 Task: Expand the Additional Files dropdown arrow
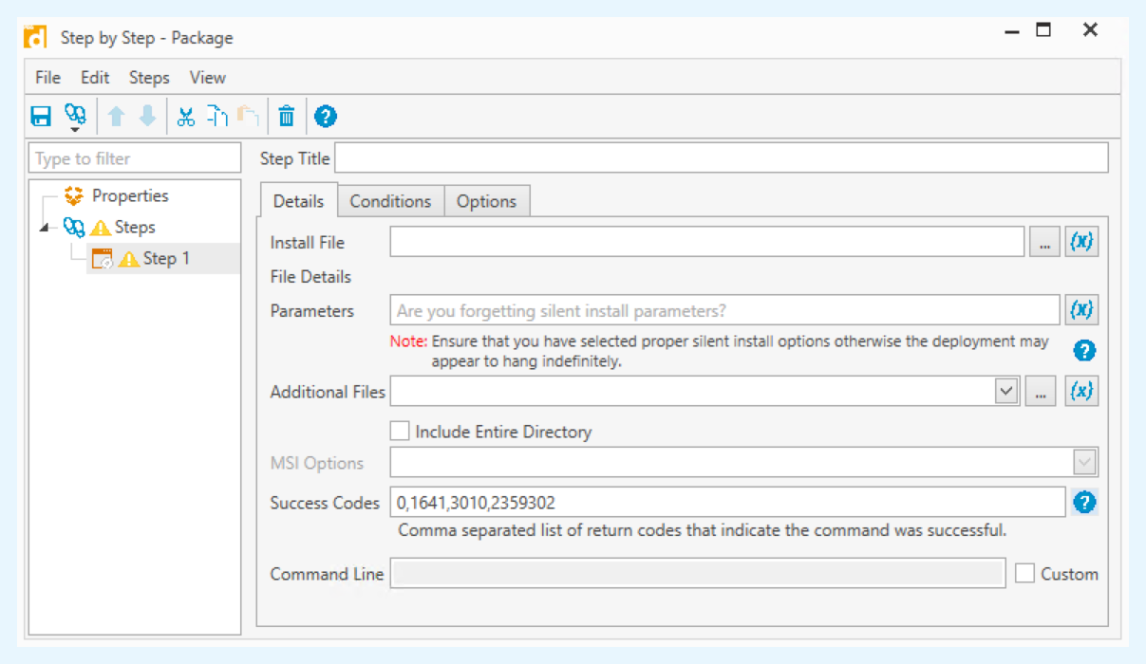1006,391
